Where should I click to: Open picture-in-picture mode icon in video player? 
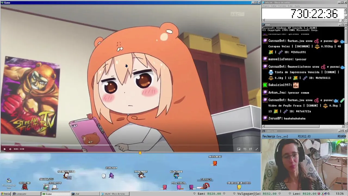coord(239,149)
